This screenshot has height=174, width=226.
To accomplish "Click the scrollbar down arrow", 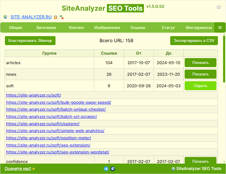I will pyautogui.click(x=224, y=162).
